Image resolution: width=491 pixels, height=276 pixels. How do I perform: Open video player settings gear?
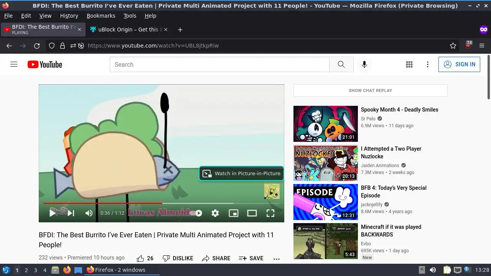coord(215,213)
